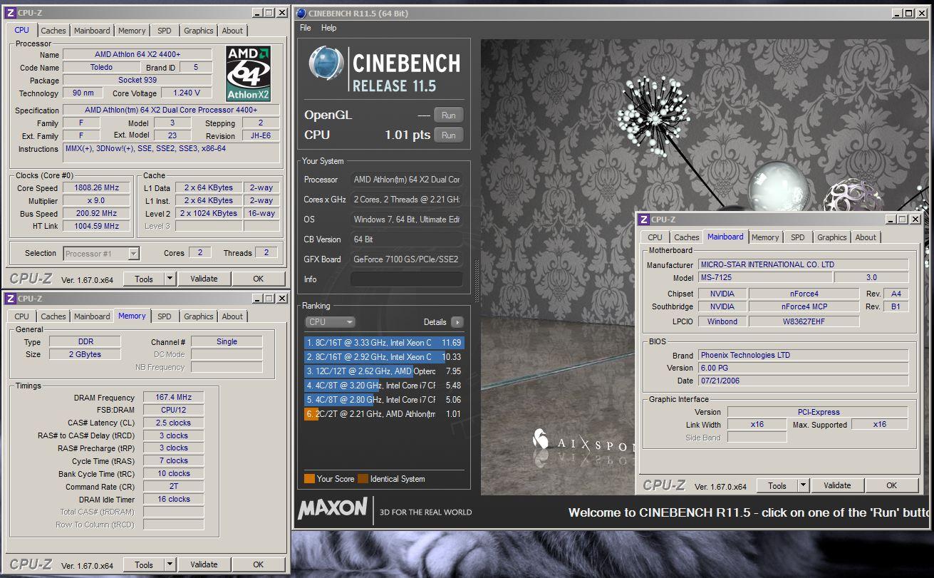The width and height of the screenshot is (934, 578).
Task: Open the Help menu in Cinebench
Action: pos(328,28)
